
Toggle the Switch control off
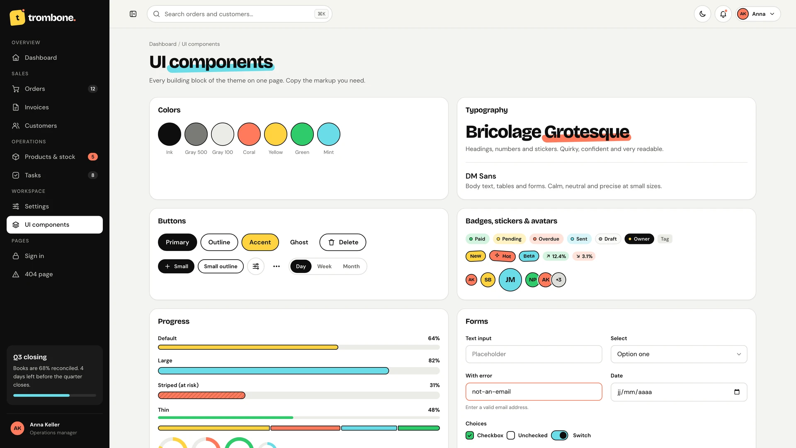pyautogui.click(x=560, y=435)
